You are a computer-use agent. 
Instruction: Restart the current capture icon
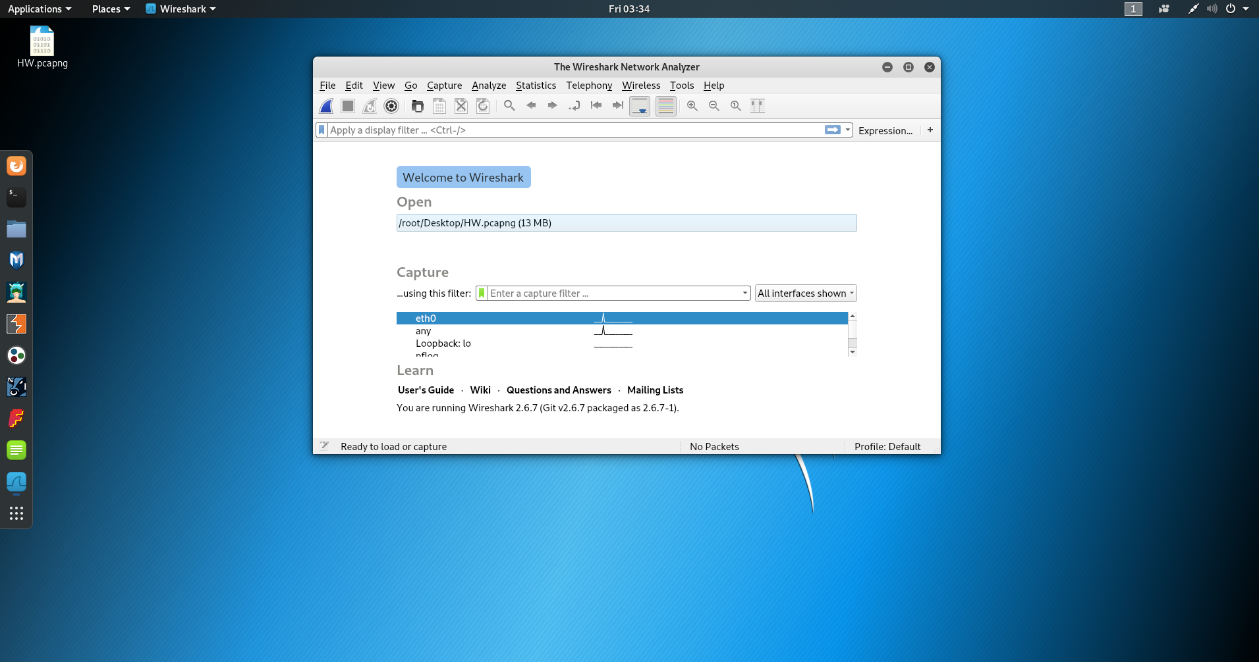pos(370,106)
